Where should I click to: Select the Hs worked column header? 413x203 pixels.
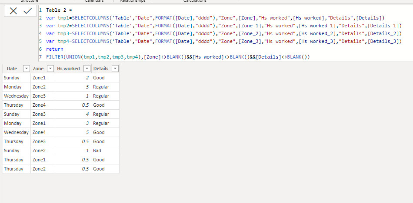point(69,69)
